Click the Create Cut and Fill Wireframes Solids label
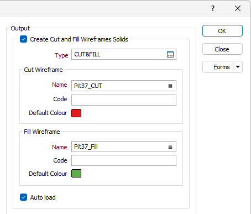This screenshot has width=251, height=214. (79, 39)
